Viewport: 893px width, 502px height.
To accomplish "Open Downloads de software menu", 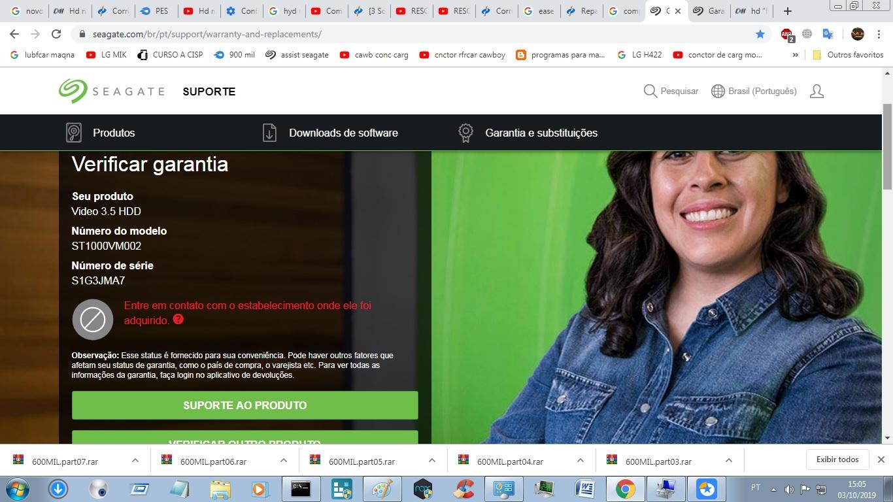I will (x=330, y=133).
